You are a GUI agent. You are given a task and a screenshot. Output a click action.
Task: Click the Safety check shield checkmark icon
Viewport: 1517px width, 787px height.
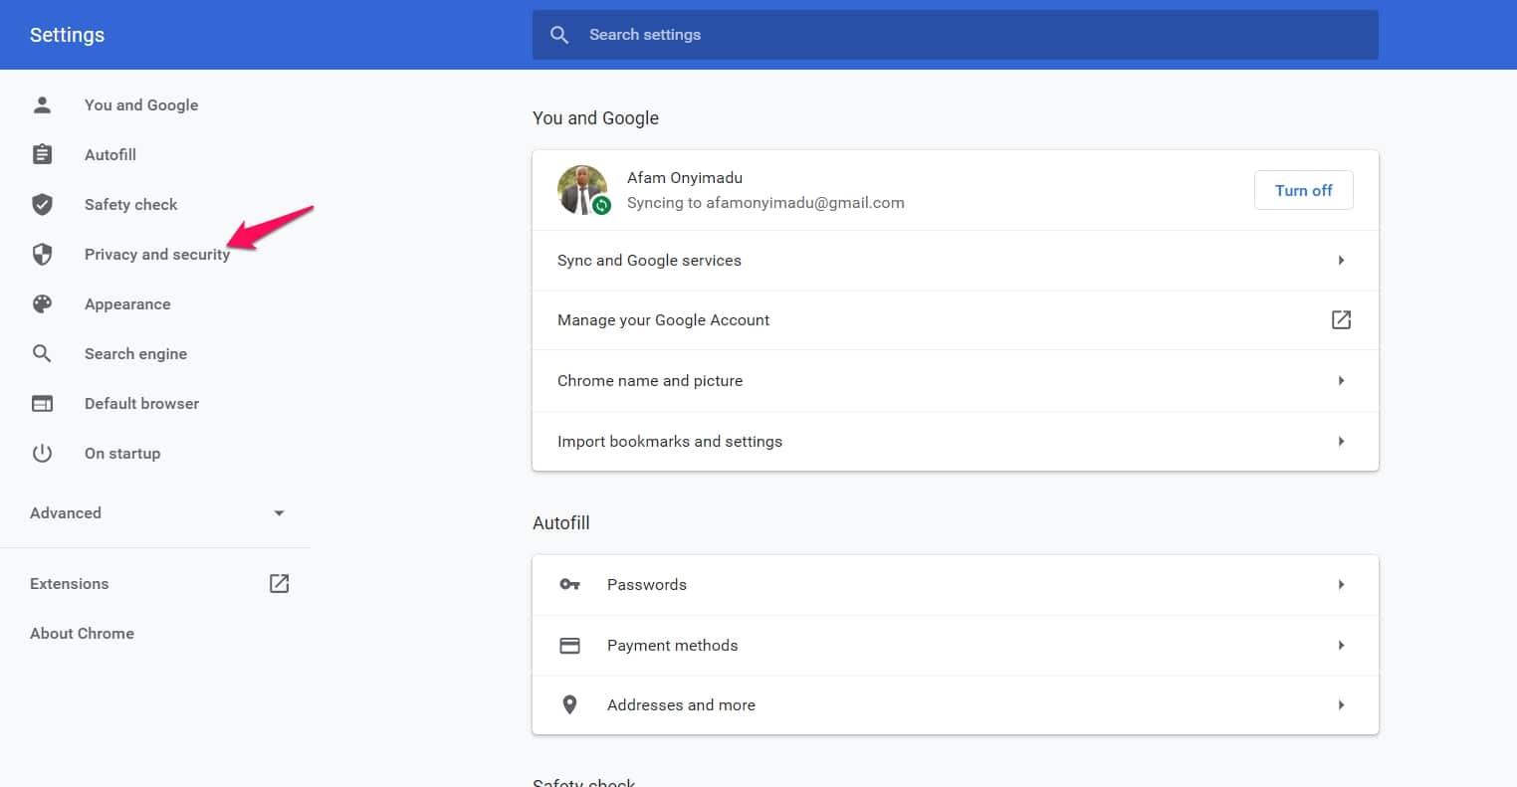[42, 204]
